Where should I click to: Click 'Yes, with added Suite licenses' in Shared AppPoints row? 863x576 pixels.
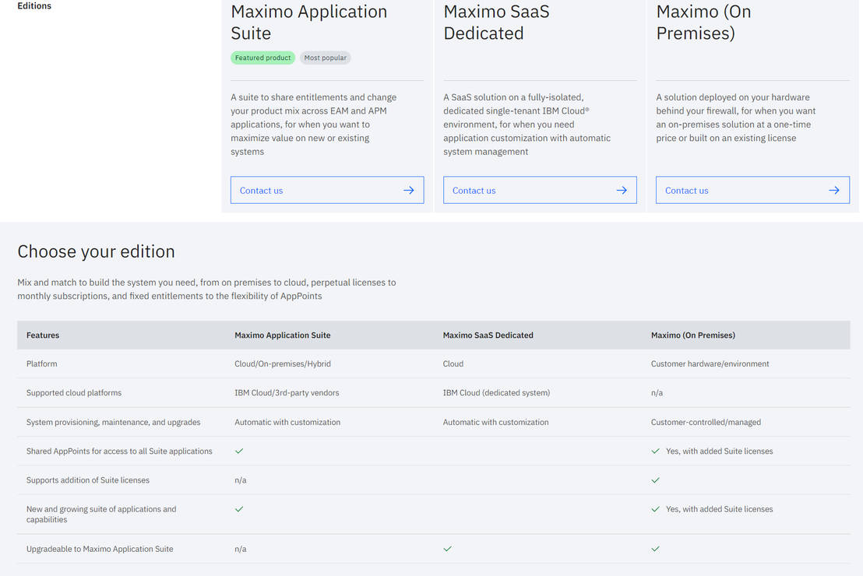tap(719, 451)
